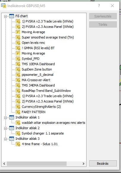The width and height of the screenshot is (121, 173).
Task: Close the dialog with Bezárás button
Action: click(x=103, y=164)
